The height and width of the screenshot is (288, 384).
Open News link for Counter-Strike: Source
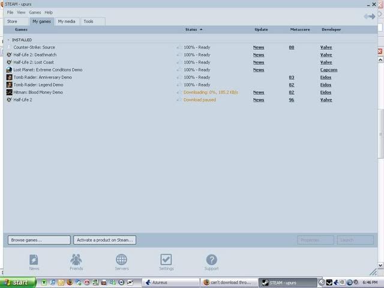tap(258, 47)
